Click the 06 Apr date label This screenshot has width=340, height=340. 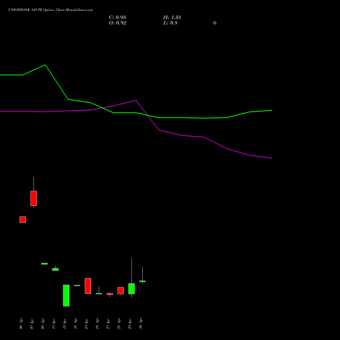click(21, 324)
